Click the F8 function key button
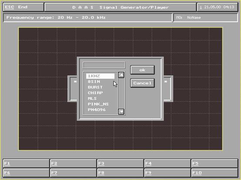The width and height of the screenshot is (241, 180). [120, 173]
